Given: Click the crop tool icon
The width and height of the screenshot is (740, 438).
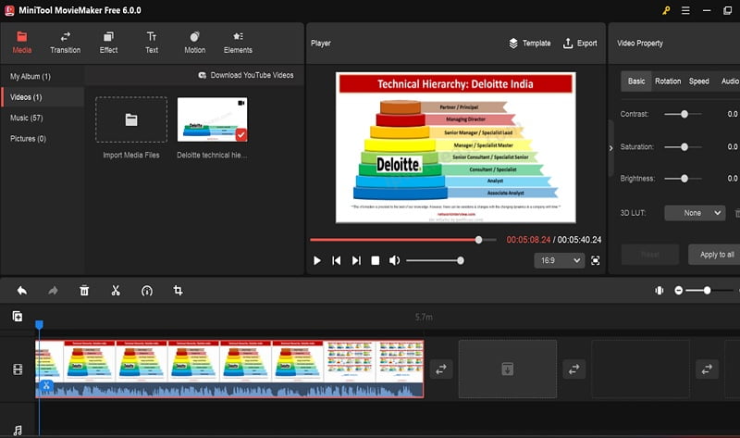Looking at the screenshot, I should click(x=178, y=291).
